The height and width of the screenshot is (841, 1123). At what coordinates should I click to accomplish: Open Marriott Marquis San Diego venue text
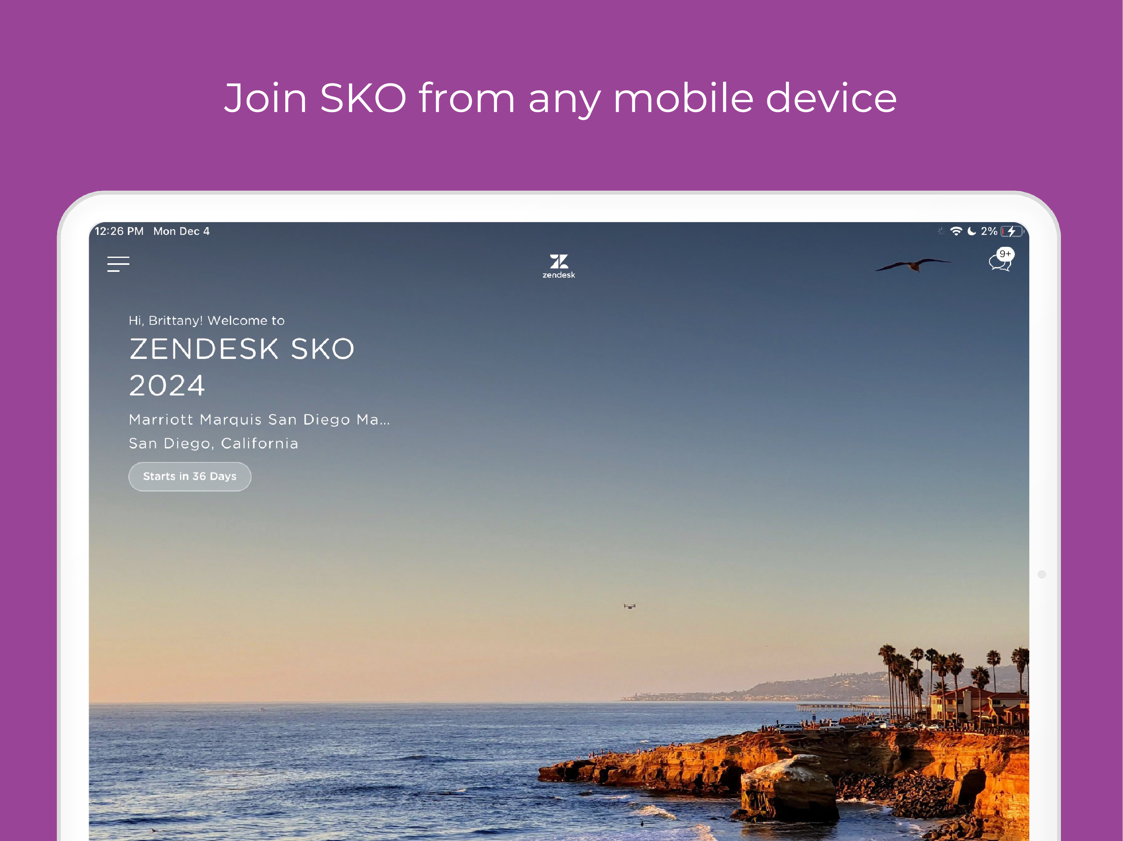click(x=259, y=420)
